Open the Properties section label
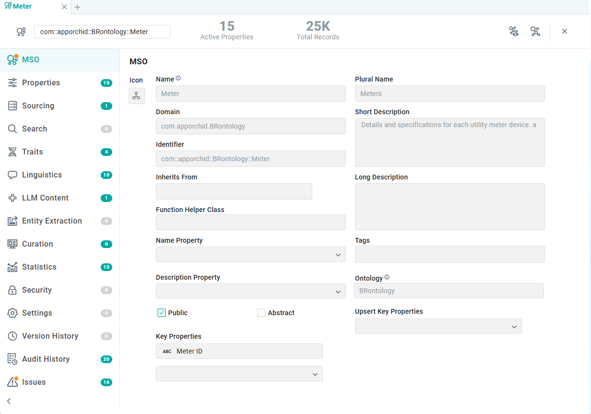 click(41, 83)
